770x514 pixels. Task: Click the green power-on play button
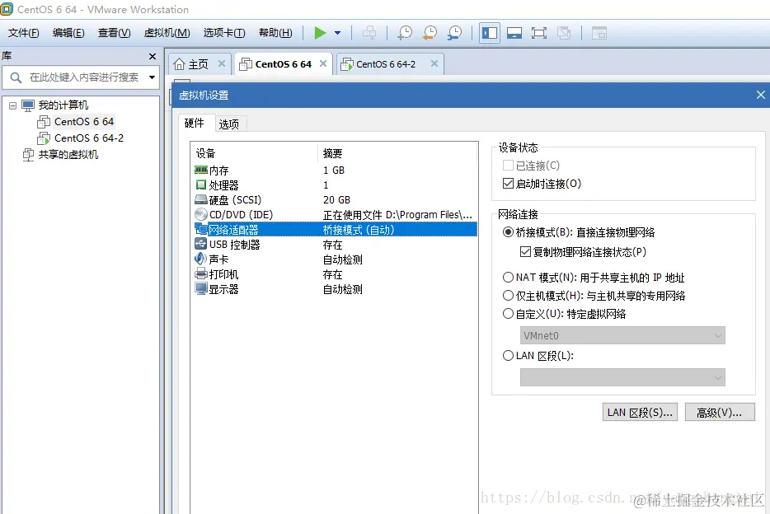(x=320, y=33)
